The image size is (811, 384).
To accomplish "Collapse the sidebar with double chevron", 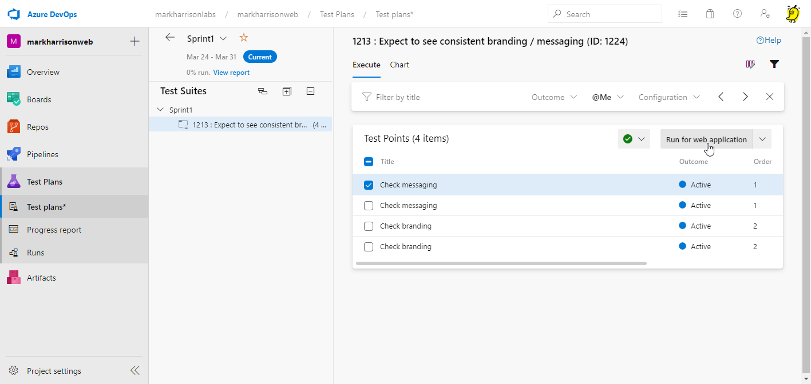I will [135, 370].
